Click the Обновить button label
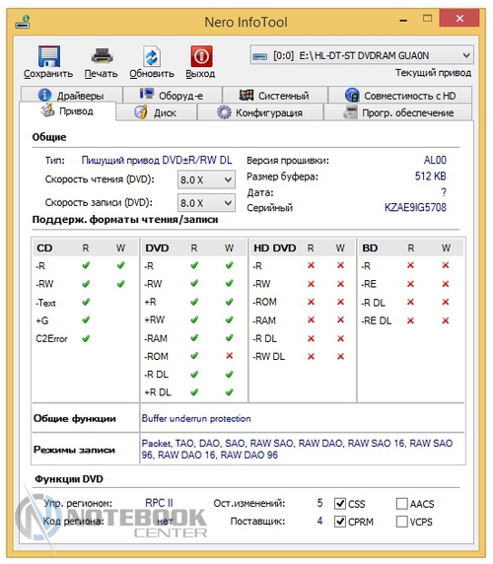The width and height of the screenshot is (493, 564). pyautogui.click(x=152, y=74)
